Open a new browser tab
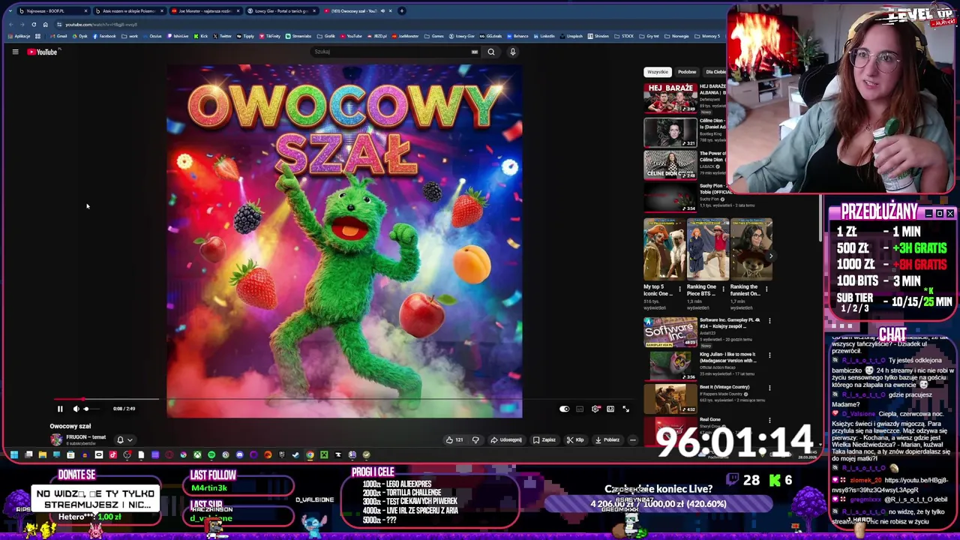 (x=402, y=11)
